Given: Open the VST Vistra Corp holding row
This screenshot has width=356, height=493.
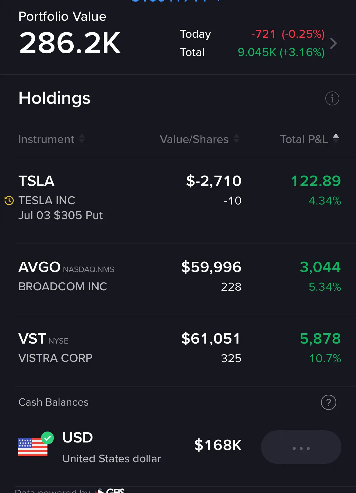Looking at the screenshot, I should point(178,351).
